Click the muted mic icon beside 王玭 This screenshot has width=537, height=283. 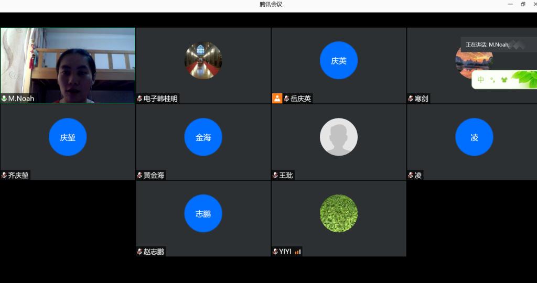275,176
